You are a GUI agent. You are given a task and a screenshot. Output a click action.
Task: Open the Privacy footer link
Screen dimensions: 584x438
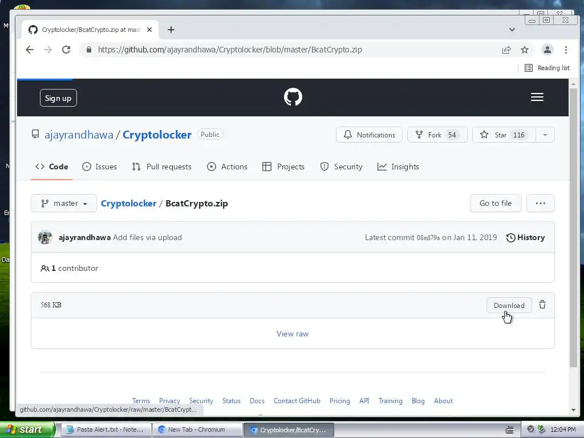(169, 401)
